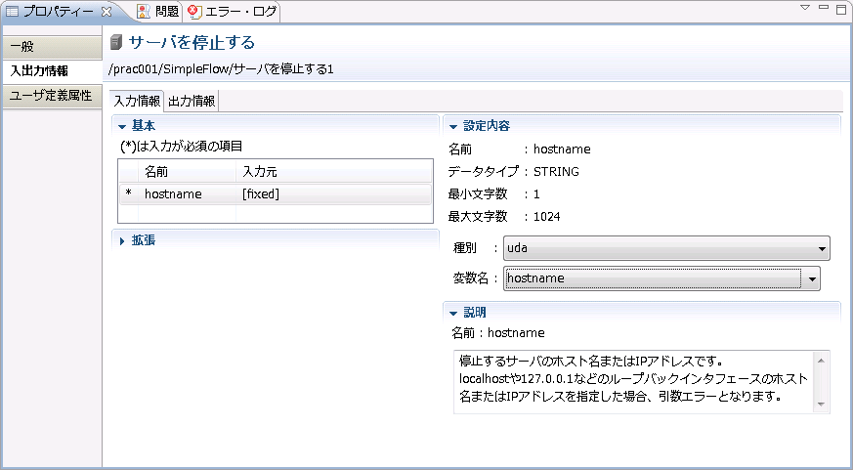853x470 pixels.
Task: Minimize the properties view panel
Action: coord(824,8)
